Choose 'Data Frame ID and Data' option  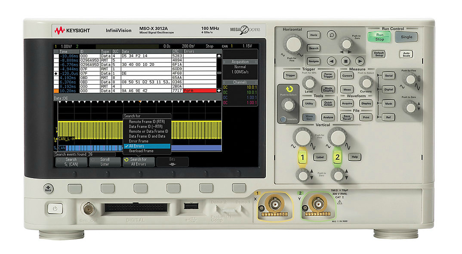click(x=147, y=136)
